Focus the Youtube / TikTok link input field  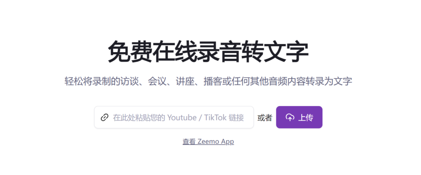point(174,117)
